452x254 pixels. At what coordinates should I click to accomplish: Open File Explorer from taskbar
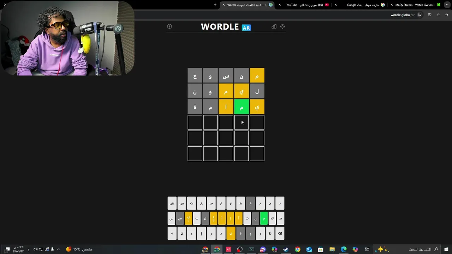coord(332,249)
